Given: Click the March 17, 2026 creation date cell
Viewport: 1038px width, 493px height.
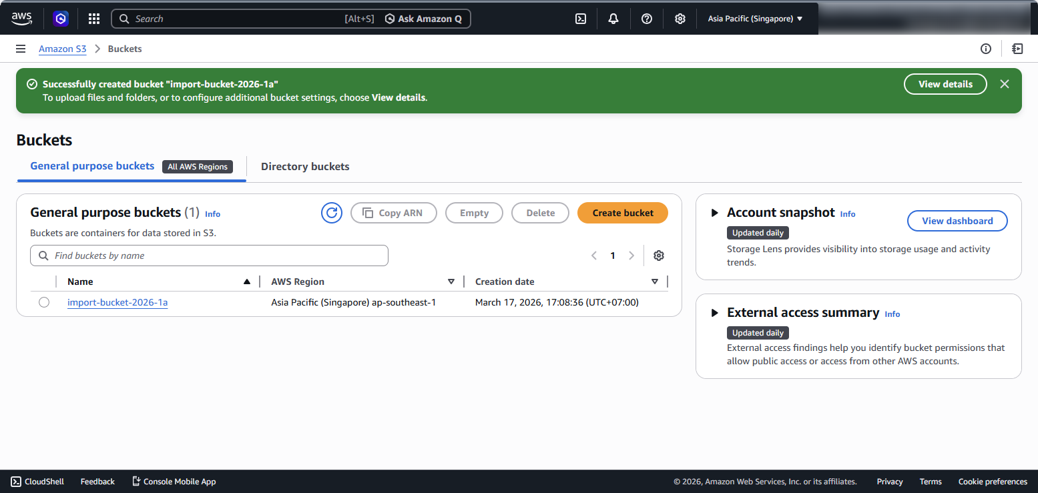Looking at the screenshot, I should [x=557, y=302].
